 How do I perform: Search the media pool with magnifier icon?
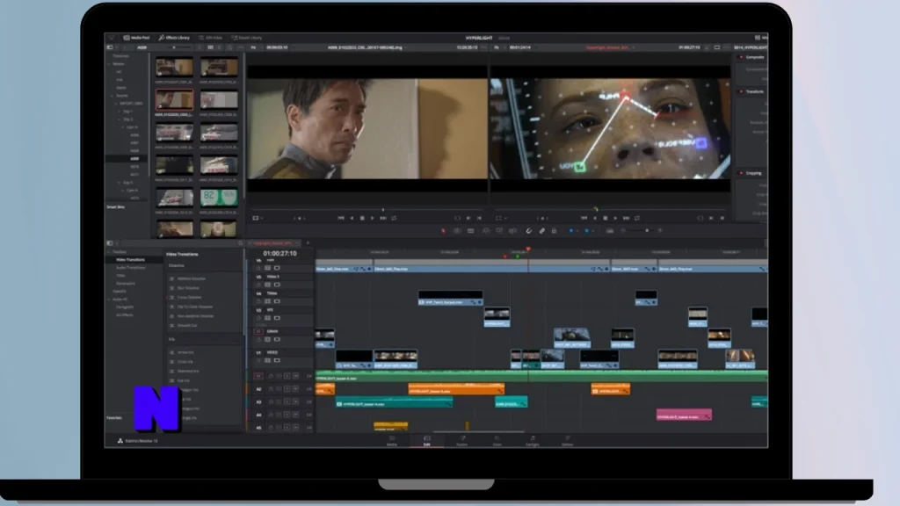coord(229,47)
